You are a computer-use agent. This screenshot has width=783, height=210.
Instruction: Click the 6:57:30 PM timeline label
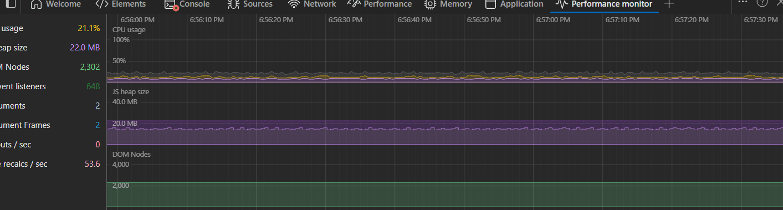(761, 19)
